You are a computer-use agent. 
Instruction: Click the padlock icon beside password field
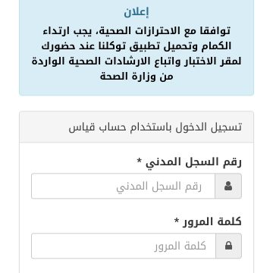tap(228, 246)
